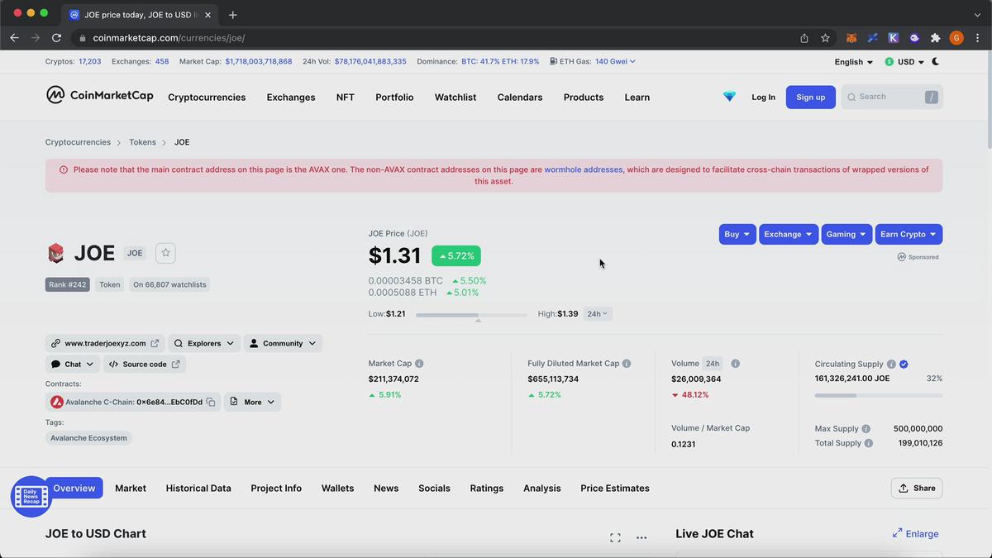Open the Cryptocurrencies nav menu
Viewport: 992px width, 558px height.
tap(207, 97)
